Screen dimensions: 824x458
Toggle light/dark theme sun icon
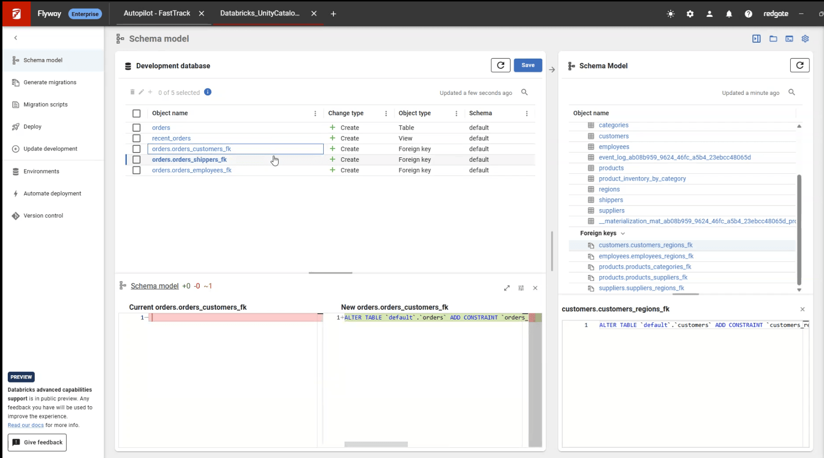tap(671, 14)
